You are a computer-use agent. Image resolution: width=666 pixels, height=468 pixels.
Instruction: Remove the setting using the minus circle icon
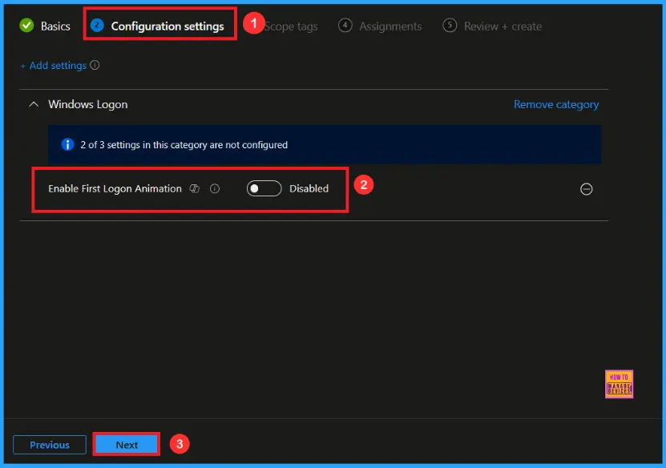[586, 189]
